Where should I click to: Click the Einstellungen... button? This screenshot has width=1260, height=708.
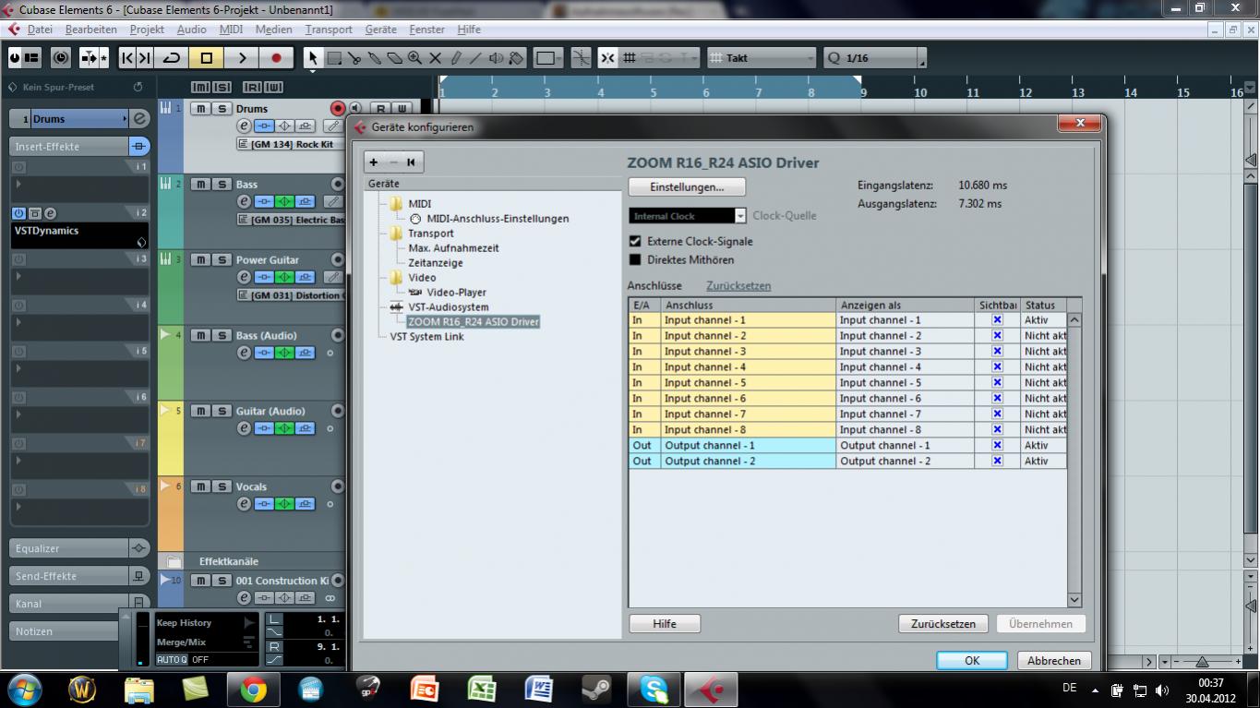pos(687,186)
